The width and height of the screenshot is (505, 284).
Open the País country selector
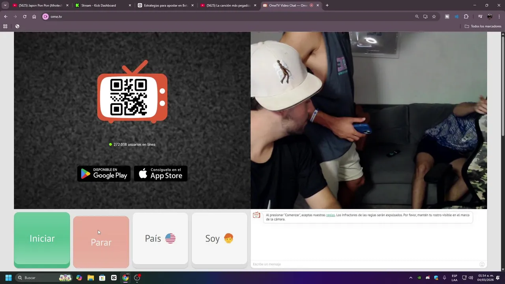pos(160,238)
